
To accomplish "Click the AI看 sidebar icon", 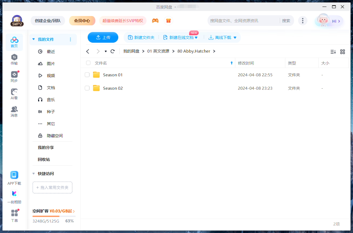I will [14, 94].
